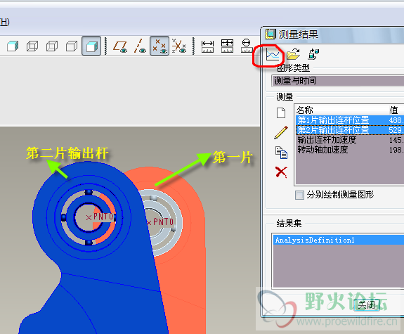Check the 分别绘制测量图形 checkbox
404x334 pixels.
[299, 195]
